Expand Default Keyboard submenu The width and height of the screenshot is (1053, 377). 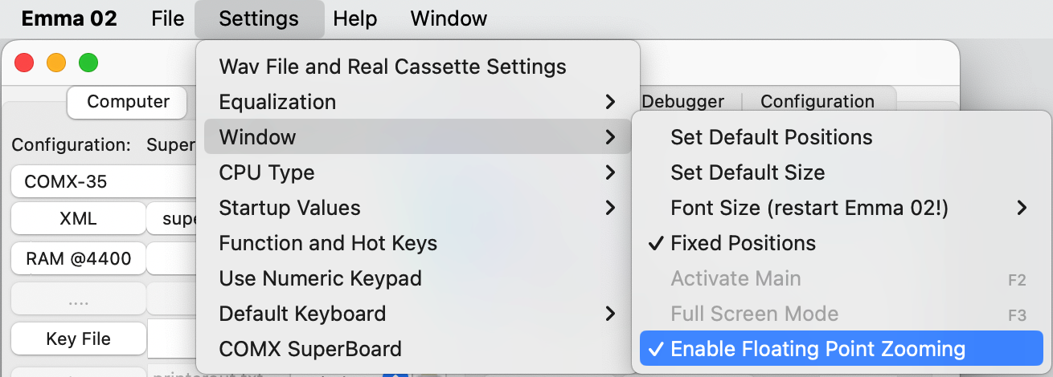tap(302, 314)
